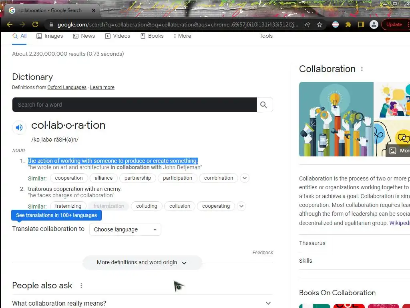The height and width of the screenshot is (308, 410).
Task: Play pronunciation with the speaker icon
Action: 19,128
